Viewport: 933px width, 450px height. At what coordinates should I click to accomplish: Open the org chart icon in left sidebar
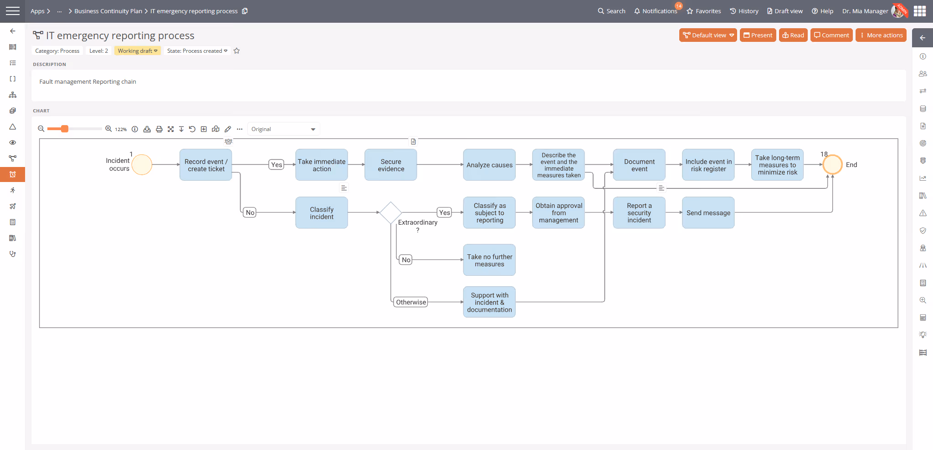point(12,95)
